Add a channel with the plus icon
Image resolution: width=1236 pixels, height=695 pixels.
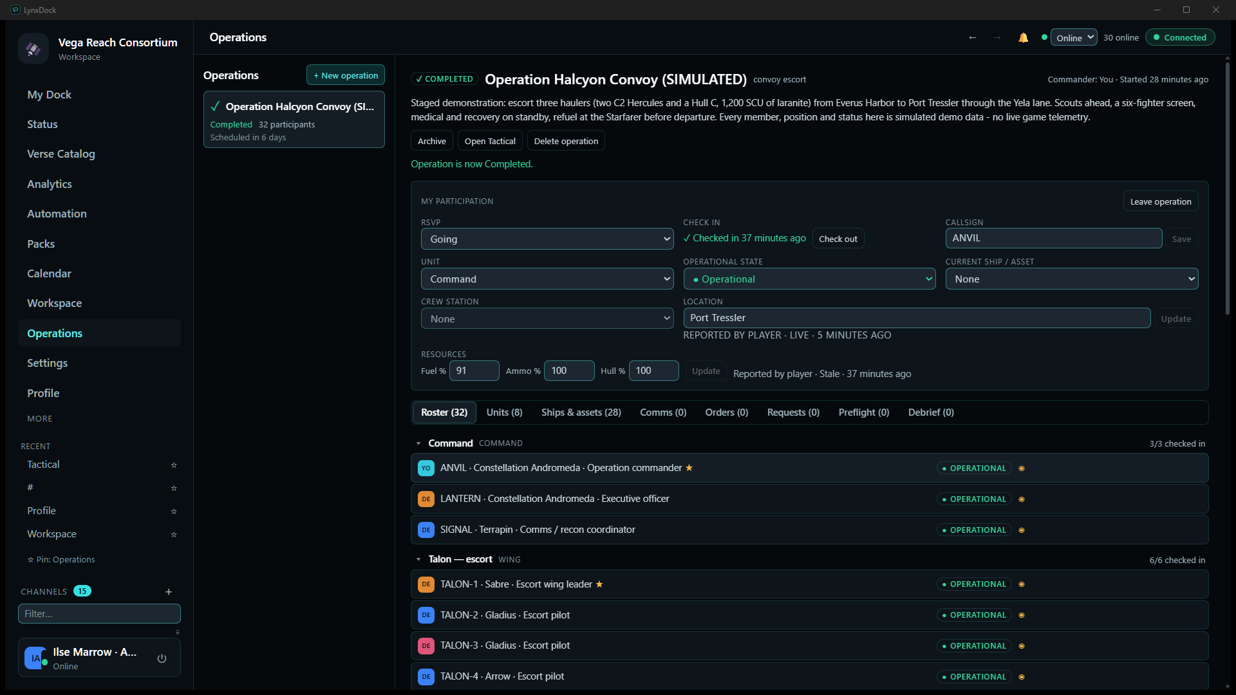(x=169, y=591)
